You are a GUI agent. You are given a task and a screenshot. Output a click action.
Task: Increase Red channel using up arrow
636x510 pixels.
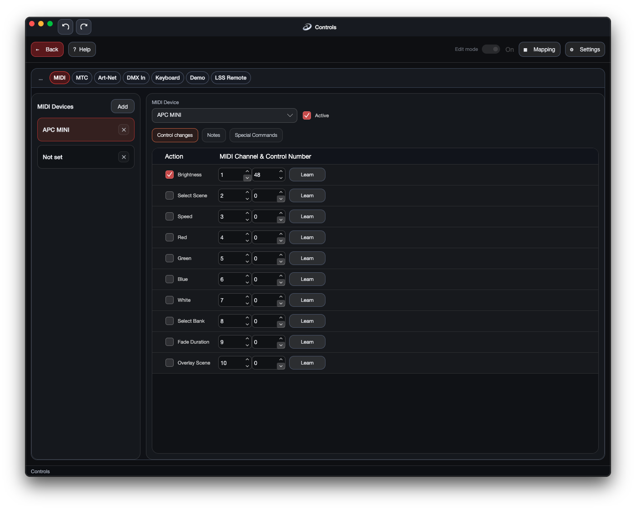pos(247,234)
